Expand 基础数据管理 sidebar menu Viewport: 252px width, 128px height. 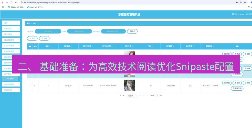(x=11, y=40)
